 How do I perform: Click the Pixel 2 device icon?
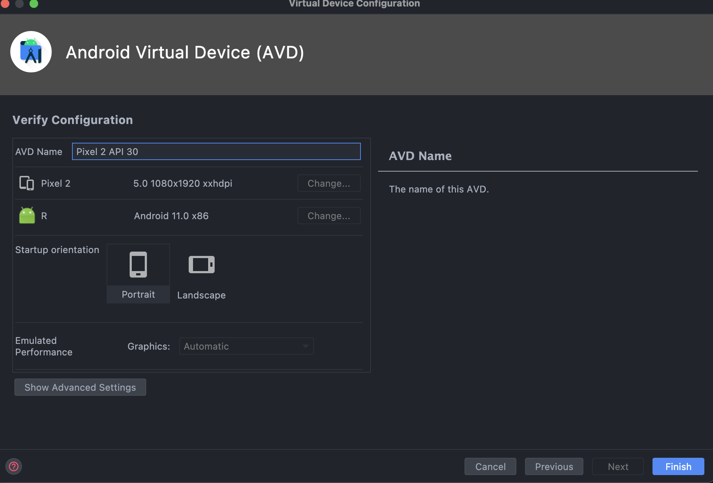(26, 183)
